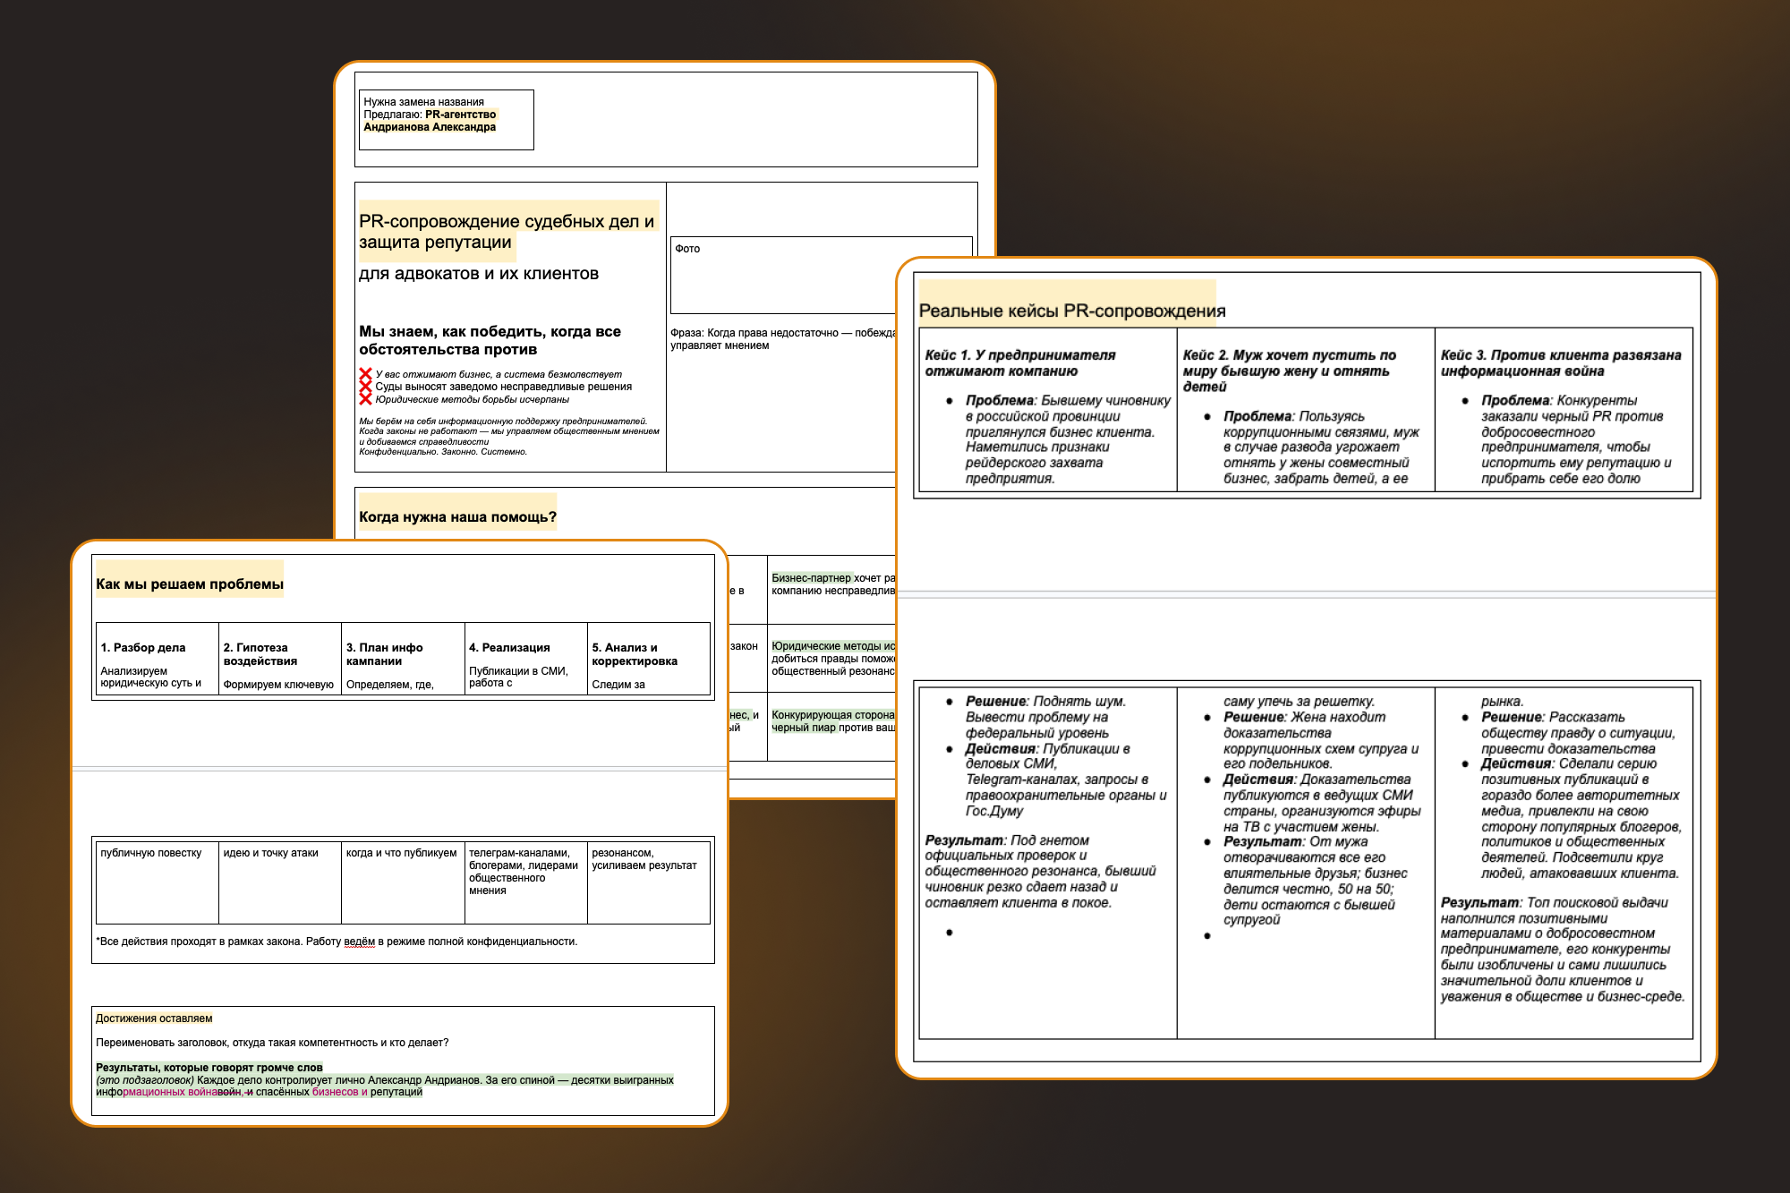Viewport: 1790px width, 1193px height.
Task: Click paragraph 'Мы берём на себя информационную поддержку'
Action: (x=509, y=431)
